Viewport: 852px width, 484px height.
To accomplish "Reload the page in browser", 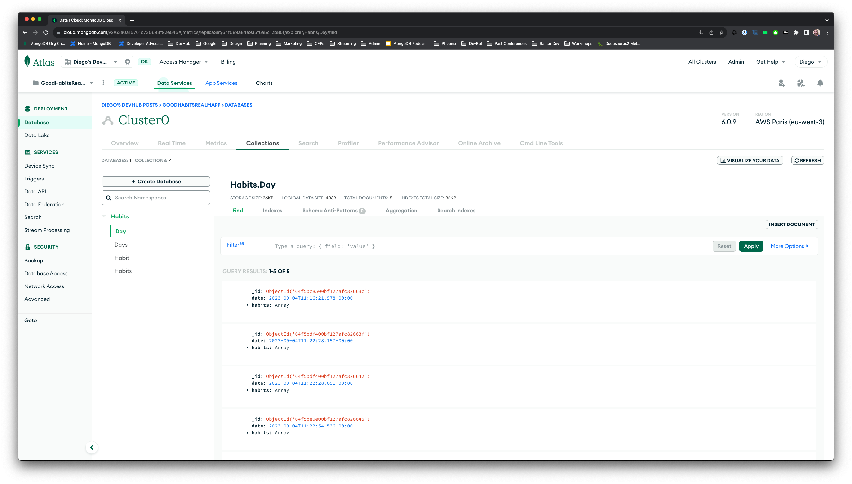I will (x=46, y=32).
